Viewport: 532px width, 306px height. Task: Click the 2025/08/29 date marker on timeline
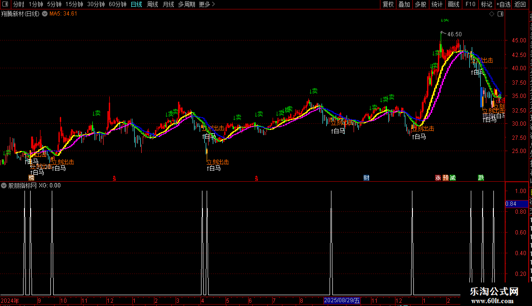click(342, 300)
